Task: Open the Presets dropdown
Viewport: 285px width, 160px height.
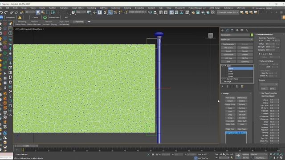Action: point(269,84)
